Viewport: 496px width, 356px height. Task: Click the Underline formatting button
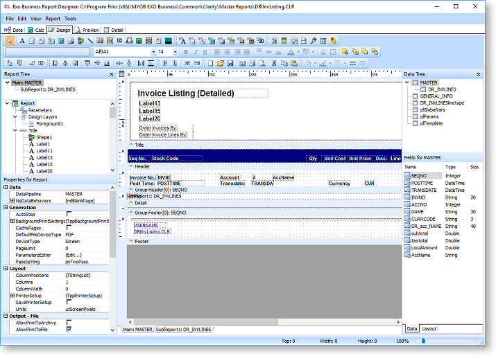[205, 52]
